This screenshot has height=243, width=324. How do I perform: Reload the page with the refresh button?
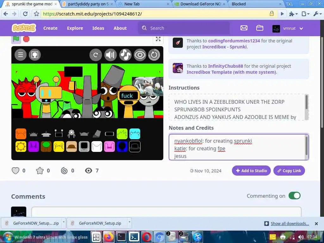point(25,14)
